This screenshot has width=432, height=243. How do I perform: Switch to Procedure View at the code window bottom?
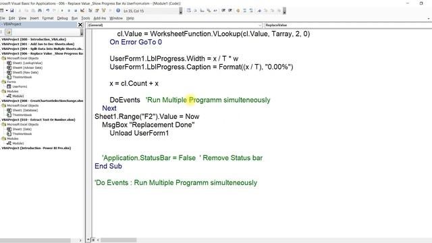(88, 240)
